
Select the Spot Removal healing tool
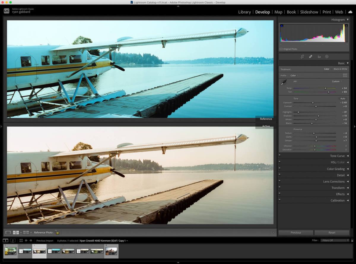311,56
